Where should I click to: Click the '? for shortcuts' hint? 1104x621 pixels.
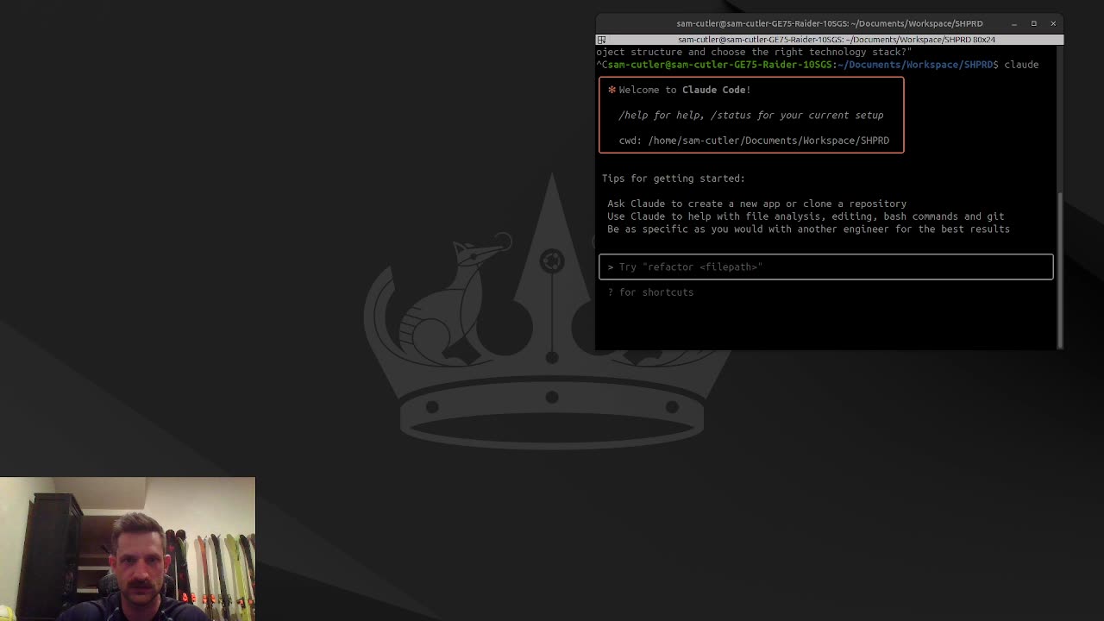(650, 292)
